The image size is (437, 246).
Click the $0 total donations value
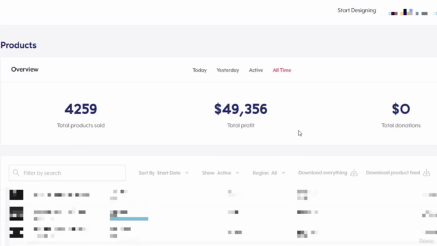point(401,109)
